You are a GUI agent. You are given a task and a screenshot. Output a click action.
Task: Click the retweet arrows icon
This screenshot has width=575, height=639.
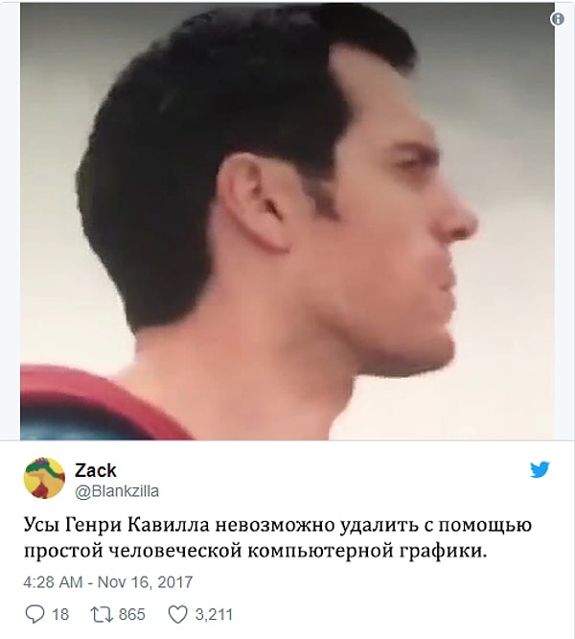(x=102, y=614)
